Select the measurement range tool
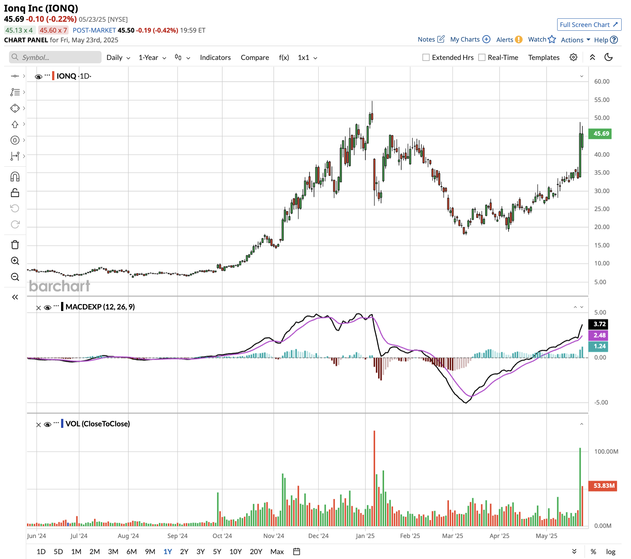631x559 pixels. click(x=15, y=156)
